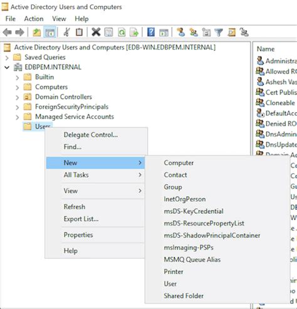Click the Export List toolbar icon

pyautogui.click(x=134, y=33)
